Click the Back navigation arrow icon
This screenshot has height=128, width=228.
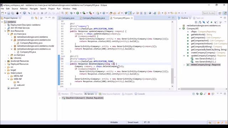click(x=176, y=13)
